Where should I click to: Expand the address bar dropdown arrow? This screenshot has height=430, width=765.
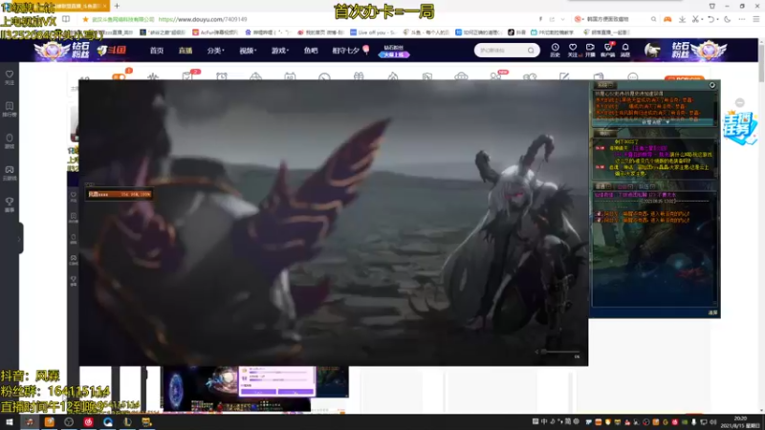coord(562,19)
